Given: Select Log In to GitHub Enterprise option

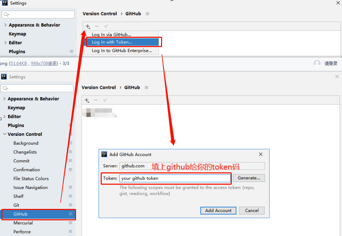Looking at the screenshot, I should [121, 51].
